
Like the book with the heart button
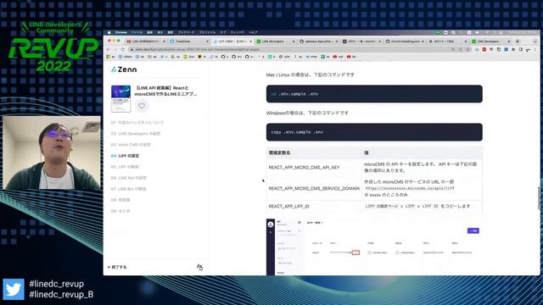142,106
